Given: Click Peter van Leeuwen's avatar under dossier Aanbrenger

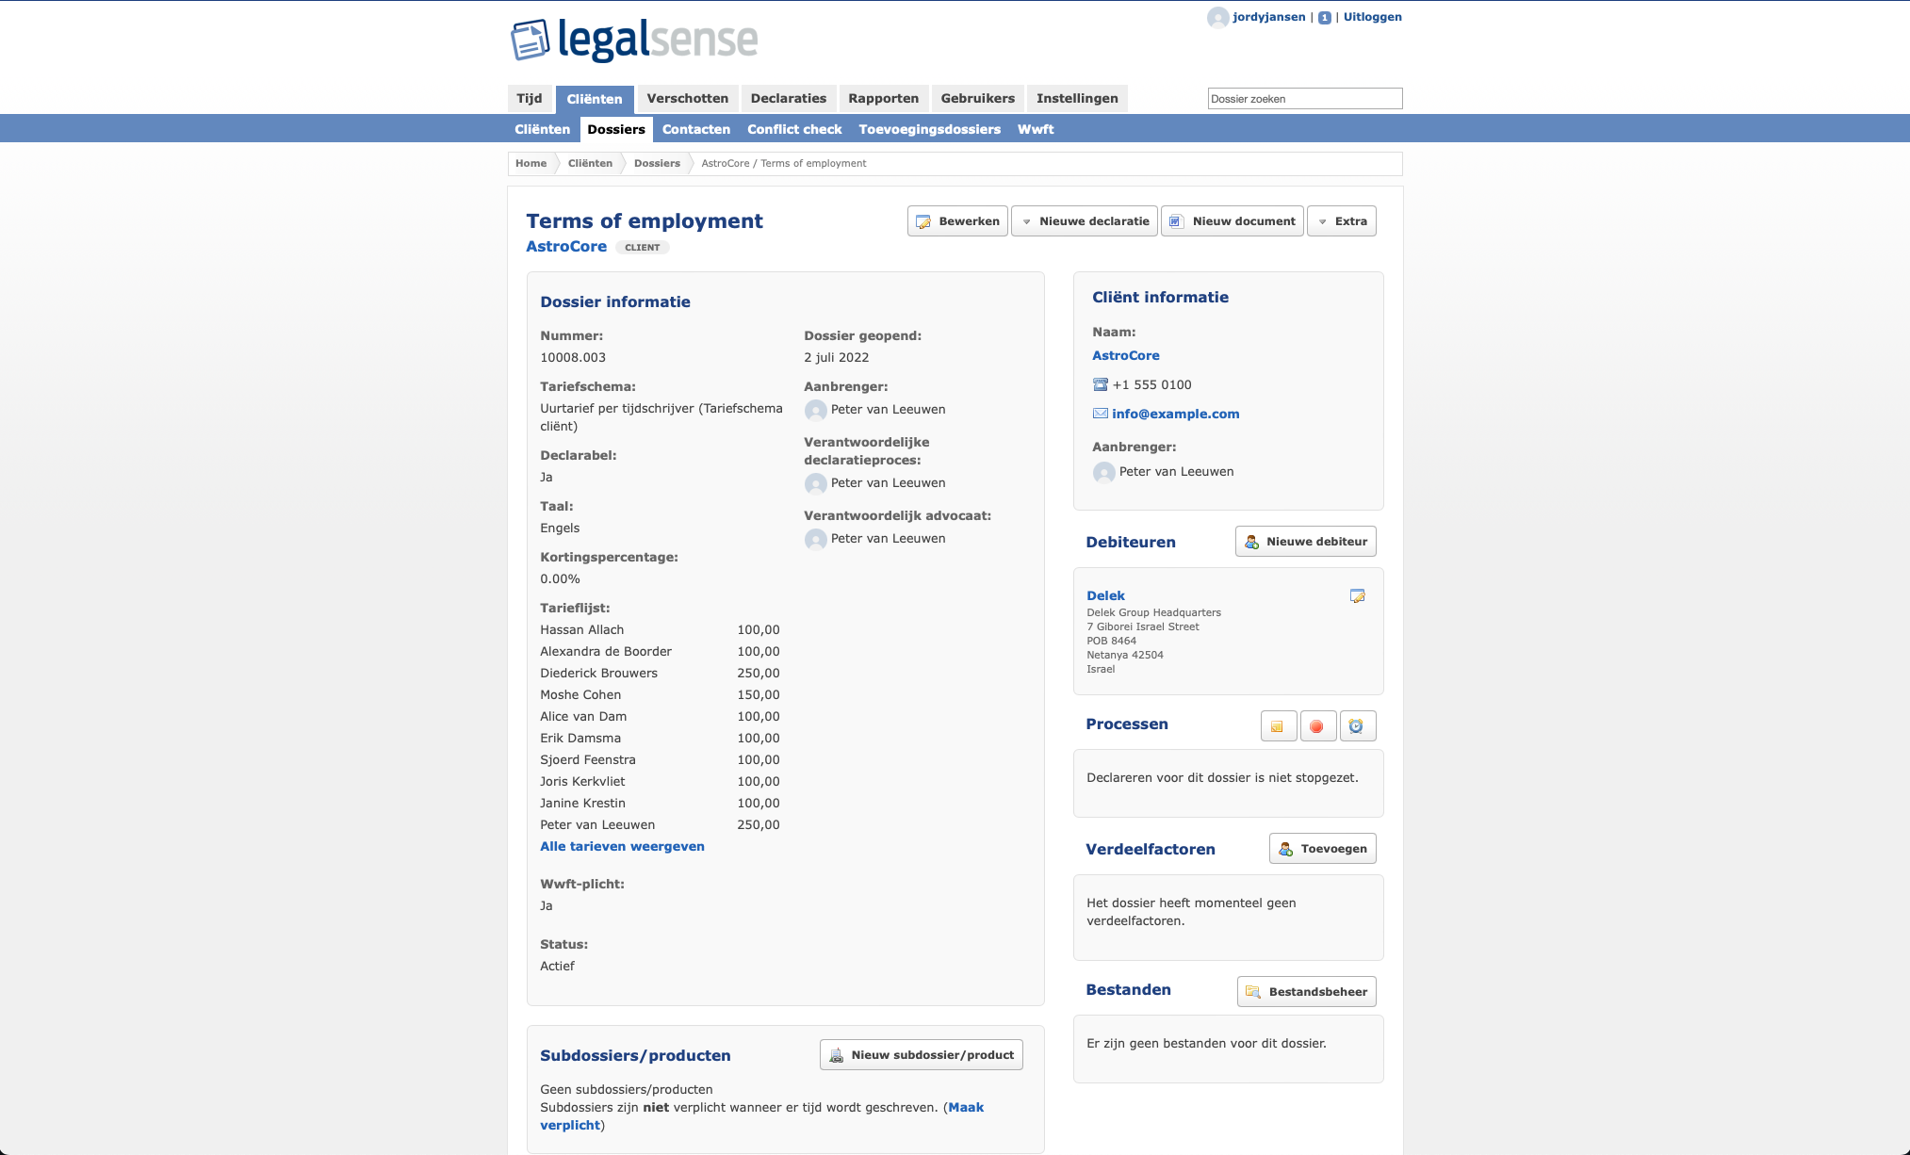Looking at the screenshot, I should tap(815, 410).
